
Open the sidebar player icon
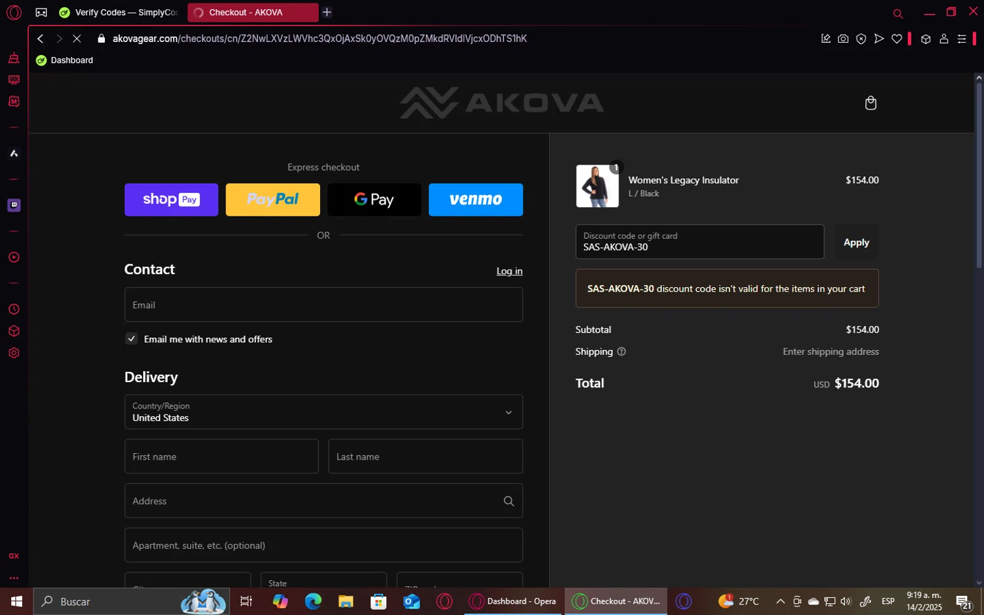click(14, 257)
